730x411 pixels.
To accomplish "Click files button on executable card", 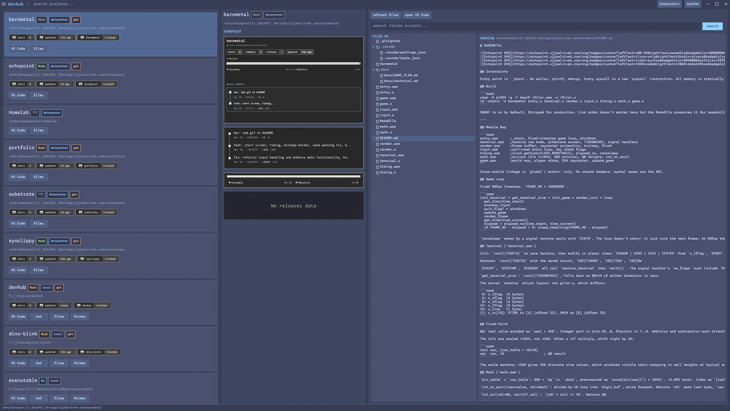I will (59, 398).
